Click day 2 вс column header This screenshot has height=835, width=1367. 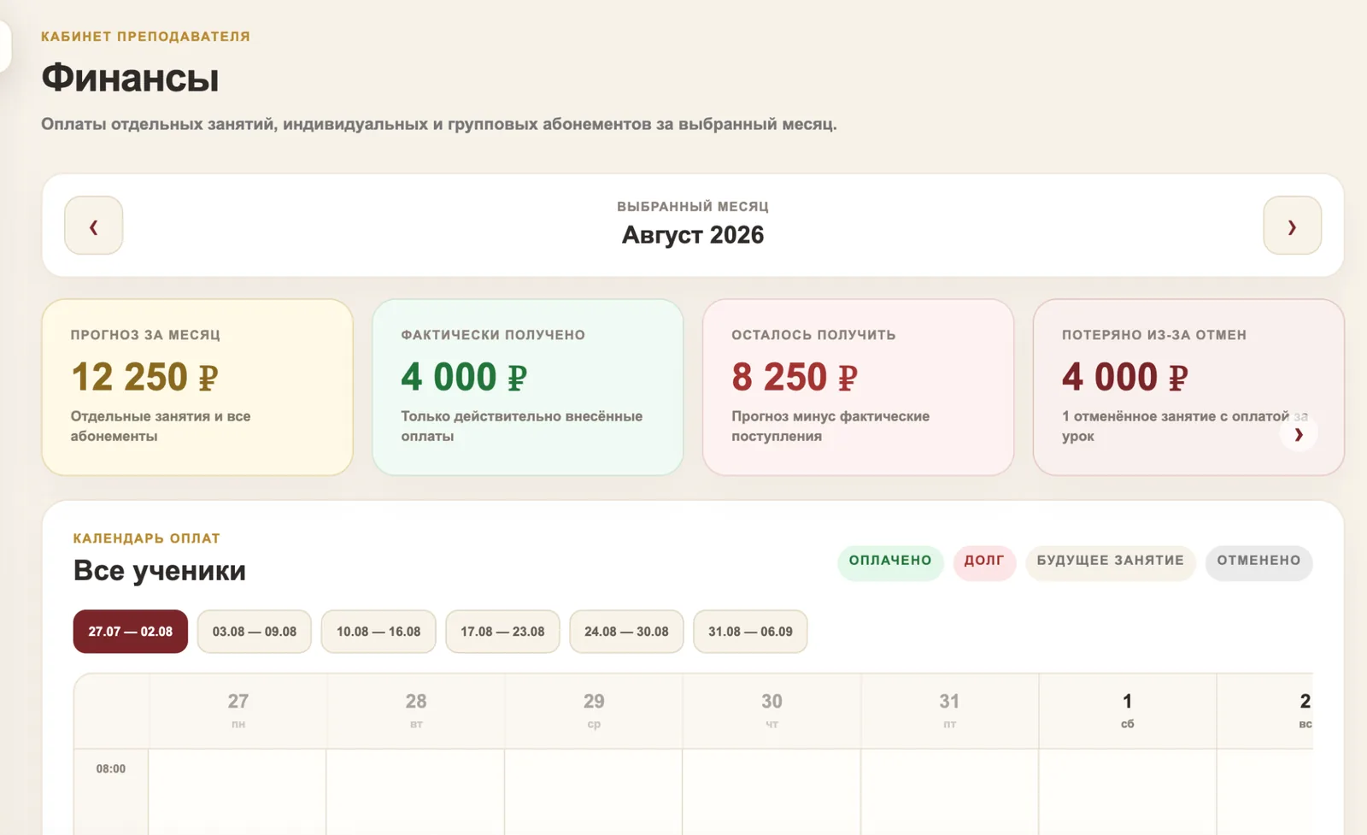point(1265,711)
